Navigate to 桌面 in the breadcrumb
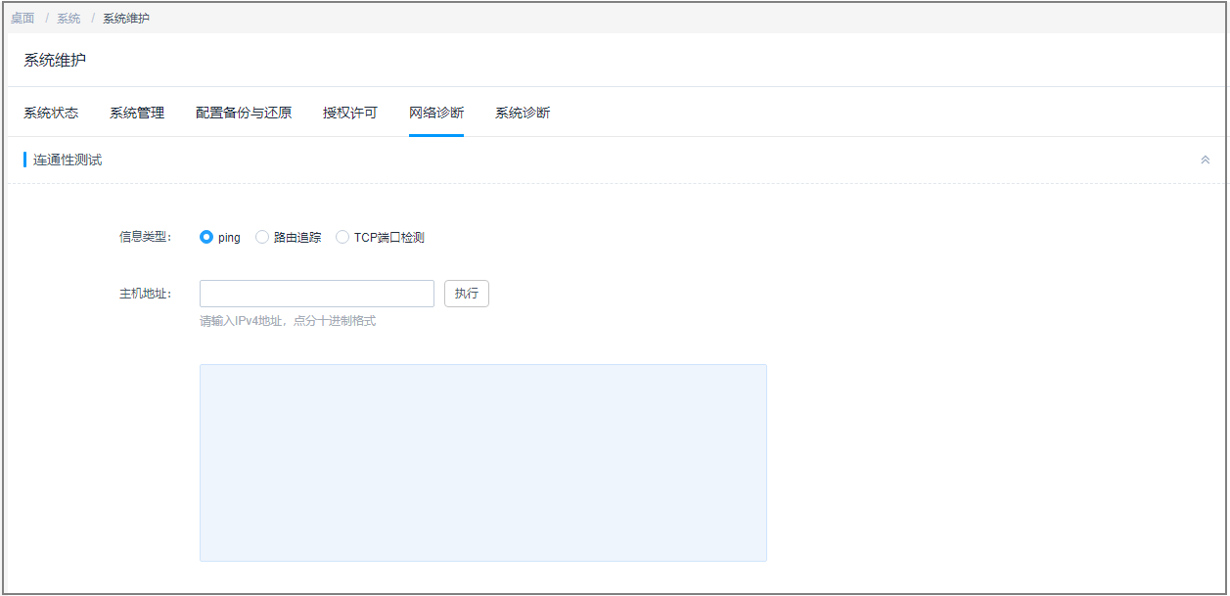 point(23,19)
